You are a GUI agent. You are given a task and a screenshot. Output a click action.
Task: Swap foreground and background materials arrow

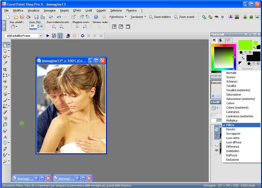point(243,58)
